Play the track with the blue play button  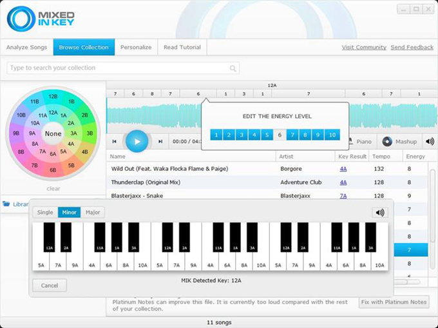[137, 142]
